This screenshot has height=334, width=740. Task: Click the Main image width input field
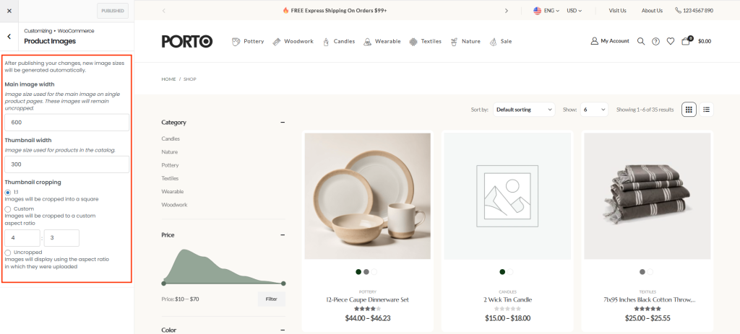(x=66, y=123)
